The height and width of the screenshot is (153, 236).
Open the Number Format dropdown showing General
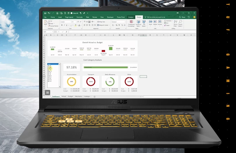pos(118,22)
